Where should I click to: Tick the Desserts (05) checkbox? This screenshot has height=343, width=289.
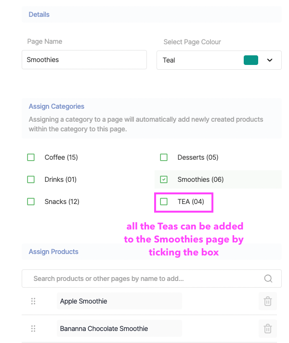[x=164, y=157]
